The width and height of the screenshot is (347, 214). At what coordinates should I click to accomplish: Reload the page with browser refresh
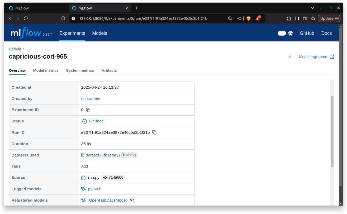[26, 18]
